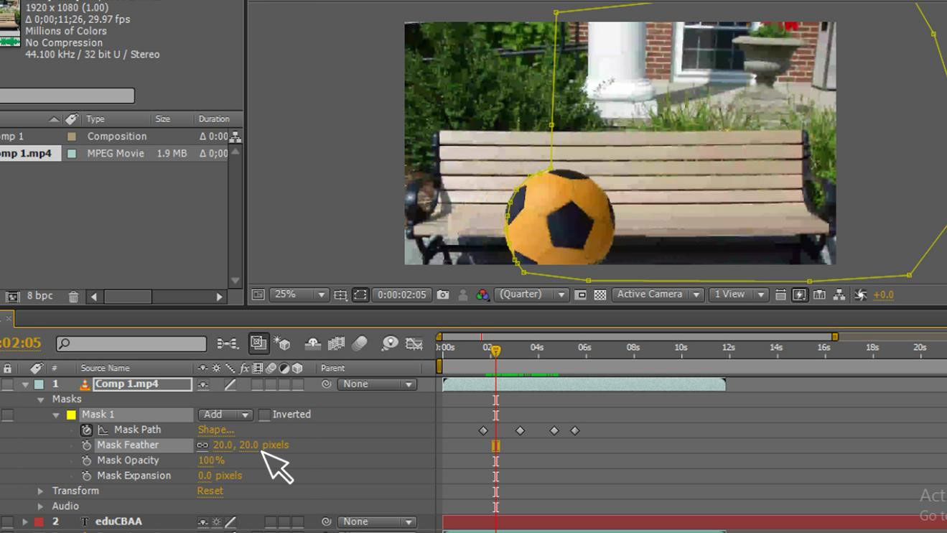Check the Inverted checkbox for Mask 1
Viewport: 947px width, 533px height.
pyautogui.click(x=264, y=414)
